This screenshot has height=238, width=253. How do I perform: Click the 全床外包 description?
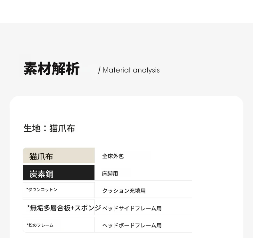[x=113, y=156]
